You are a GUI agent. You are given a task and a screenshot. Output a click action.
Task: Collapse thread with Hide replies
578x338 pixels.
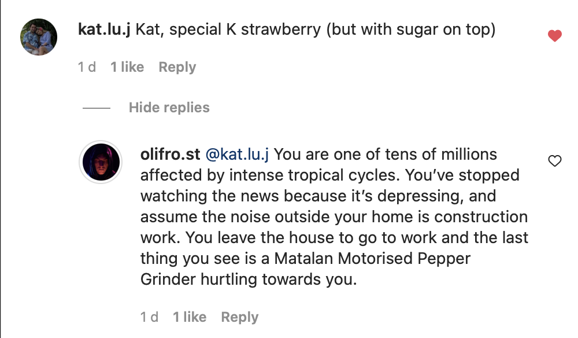click(x=169, y=108)
